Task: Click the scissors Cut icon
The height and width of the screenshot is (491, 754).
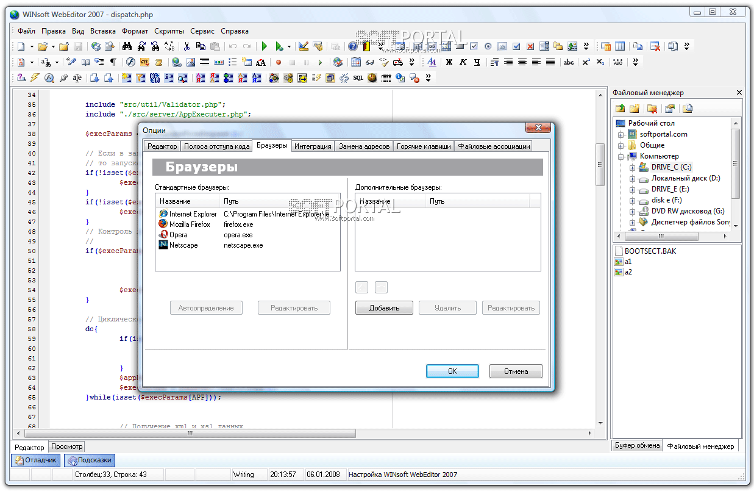Action: 186,46
